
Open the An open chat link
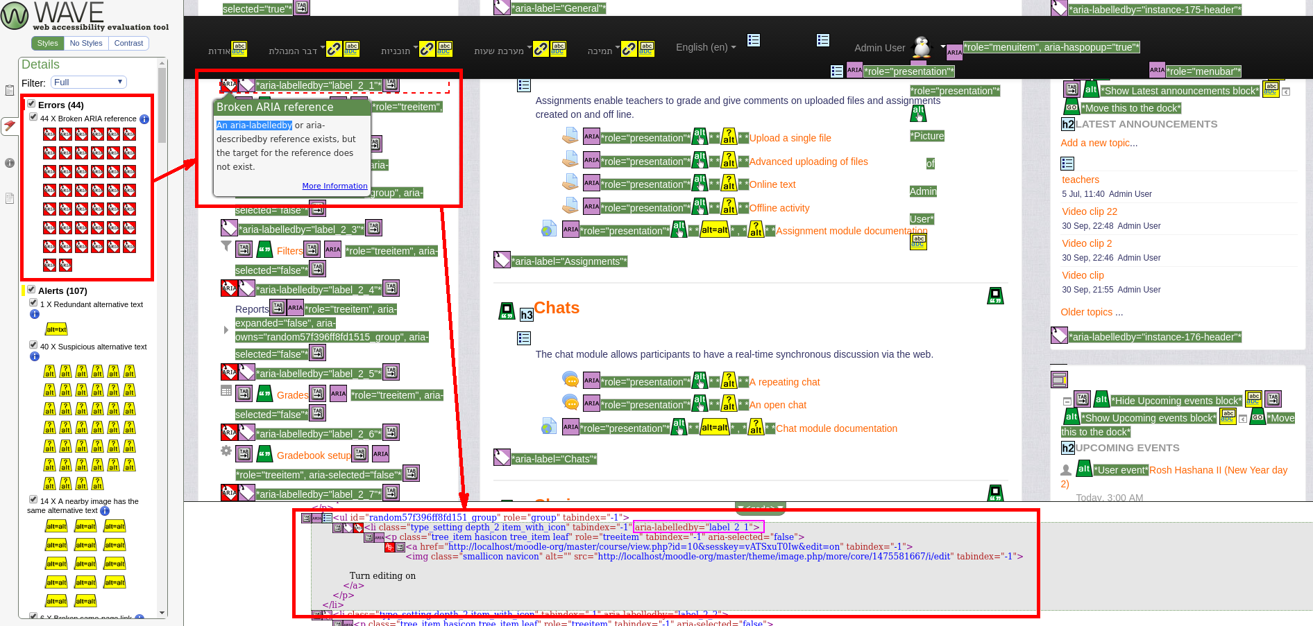click(777, 405)
